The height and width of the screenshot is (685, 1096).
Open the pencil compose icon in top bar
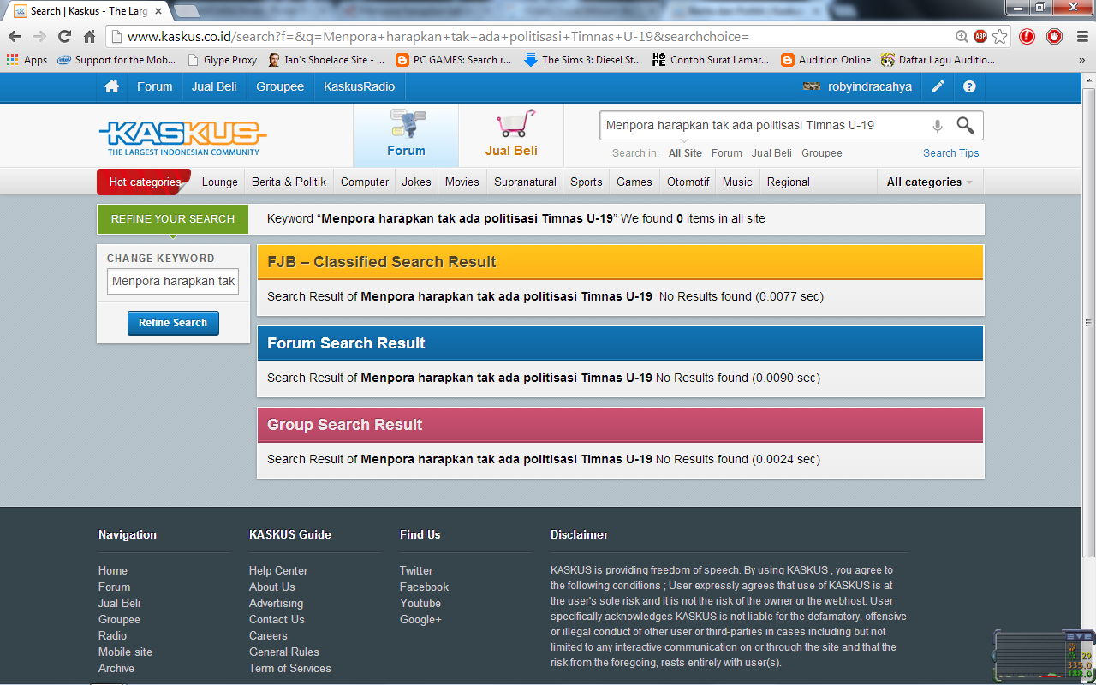coord(938,87)
